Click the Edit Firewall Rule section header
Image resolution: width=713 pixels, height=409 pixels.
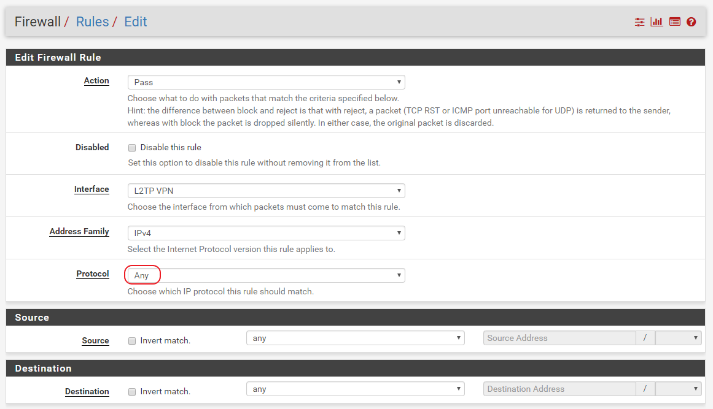click(356, 57)
